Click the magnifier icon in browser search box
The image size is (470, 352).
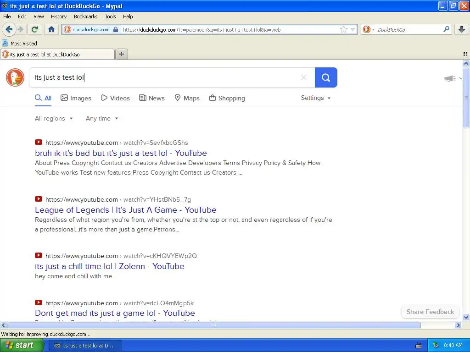pyautogui.click(x=446, y=29)
